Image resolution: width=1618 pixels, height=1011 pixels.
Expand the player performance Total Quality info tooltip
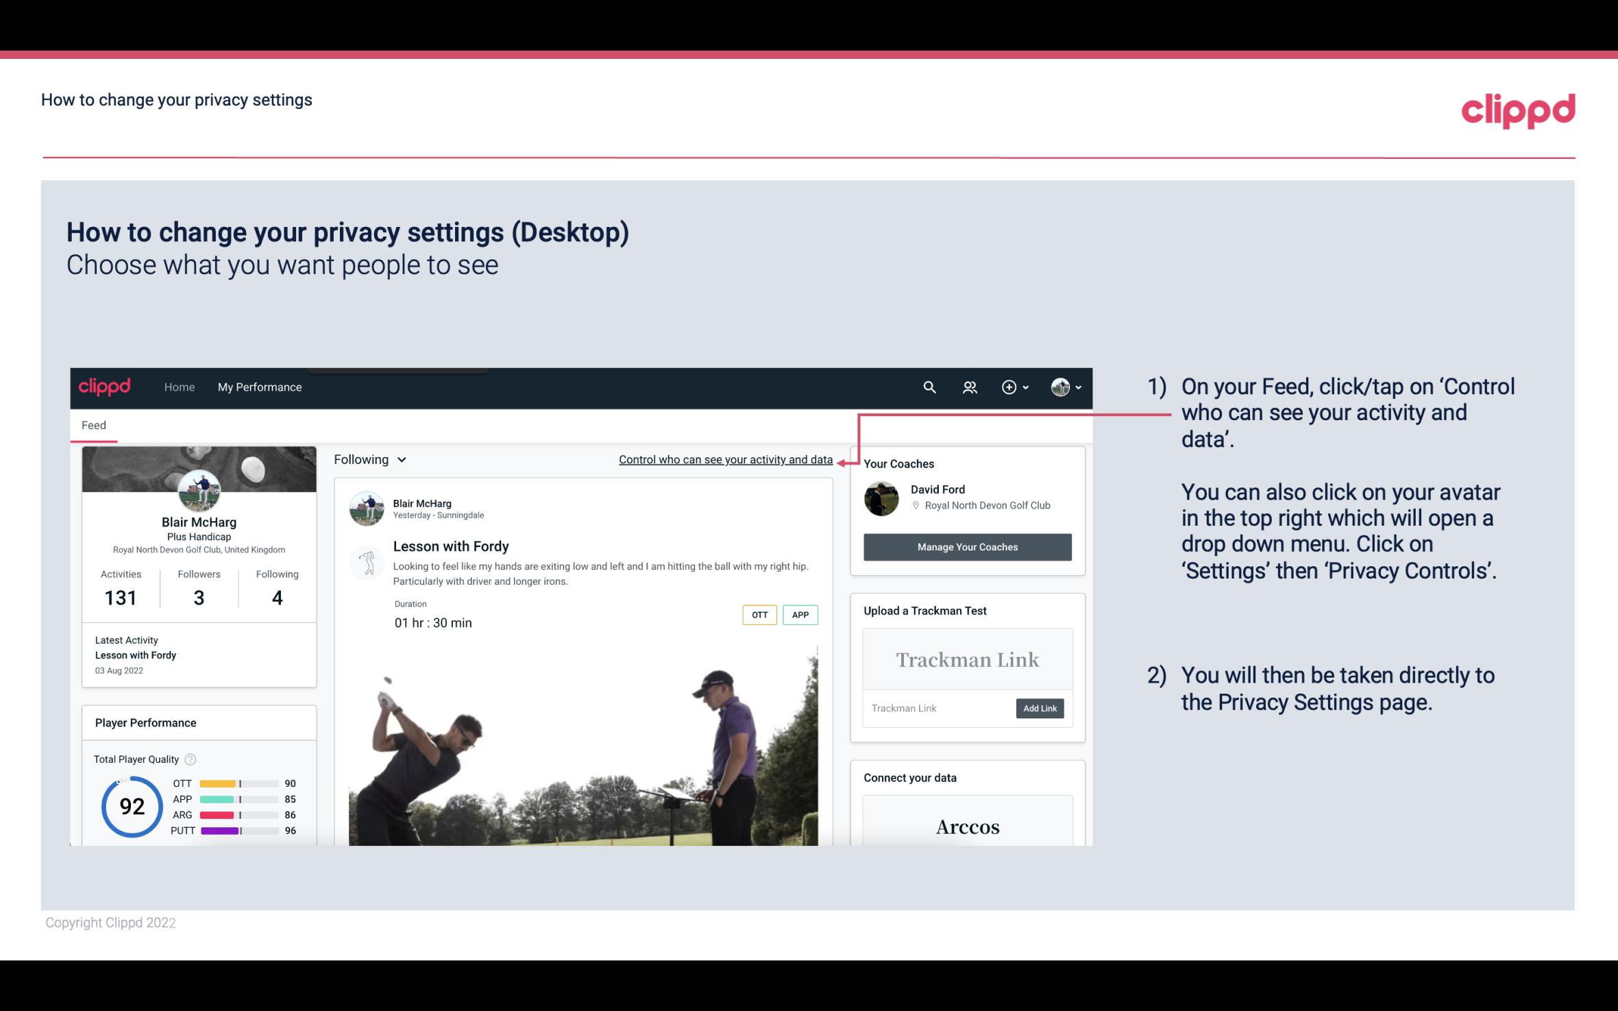pos(191,758)
